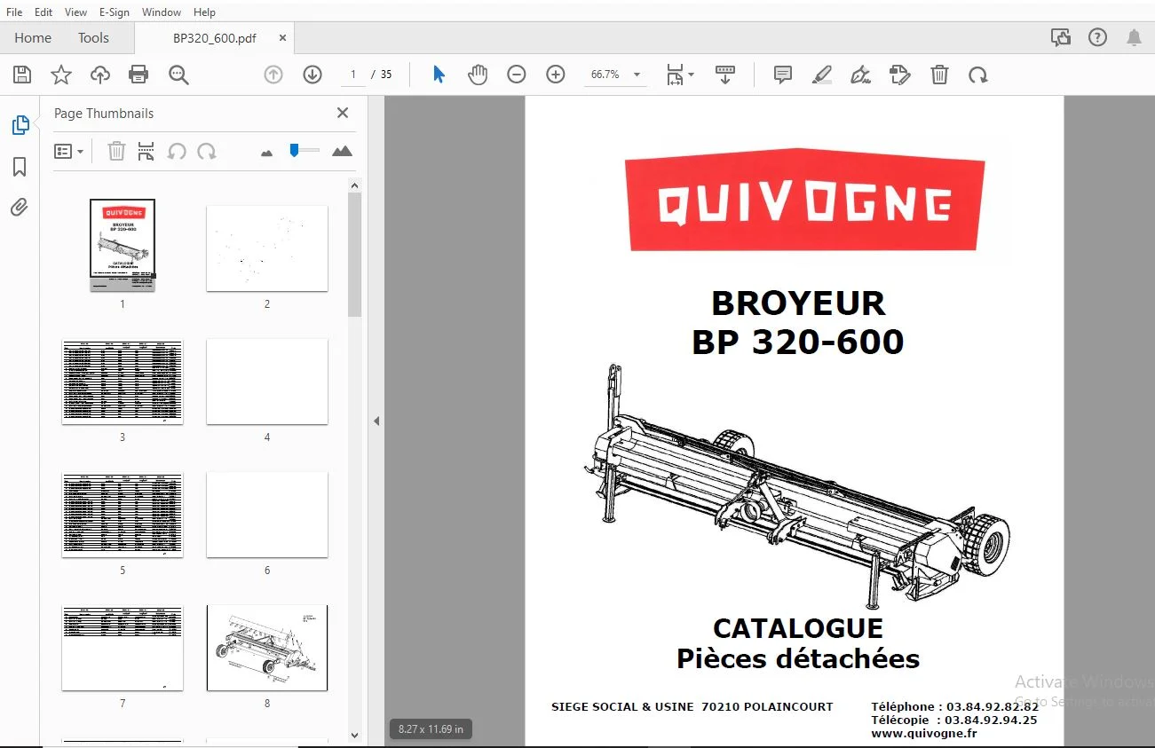Go to next page arrow
Viewport: 1155px width, 748px height.
tap(312, 75)
